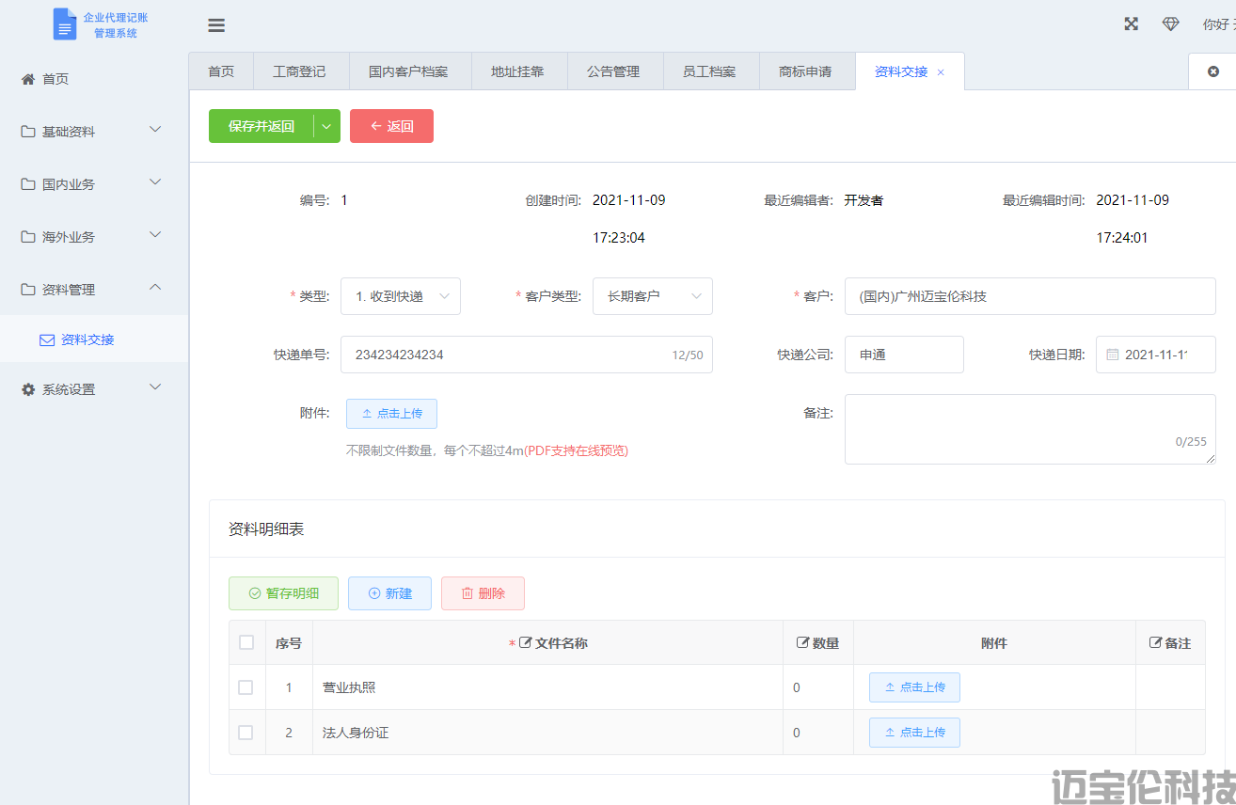Viewport: 1236px width, 805px height.
Task: Click edit icon in 备注 column header
Action: [x=1156, y=643]
